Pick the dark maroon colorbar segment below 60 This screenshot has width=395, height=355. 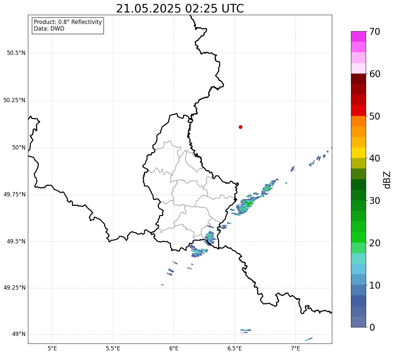click(x=358, y=79)
